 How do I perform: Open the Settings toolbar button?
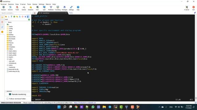71,8
